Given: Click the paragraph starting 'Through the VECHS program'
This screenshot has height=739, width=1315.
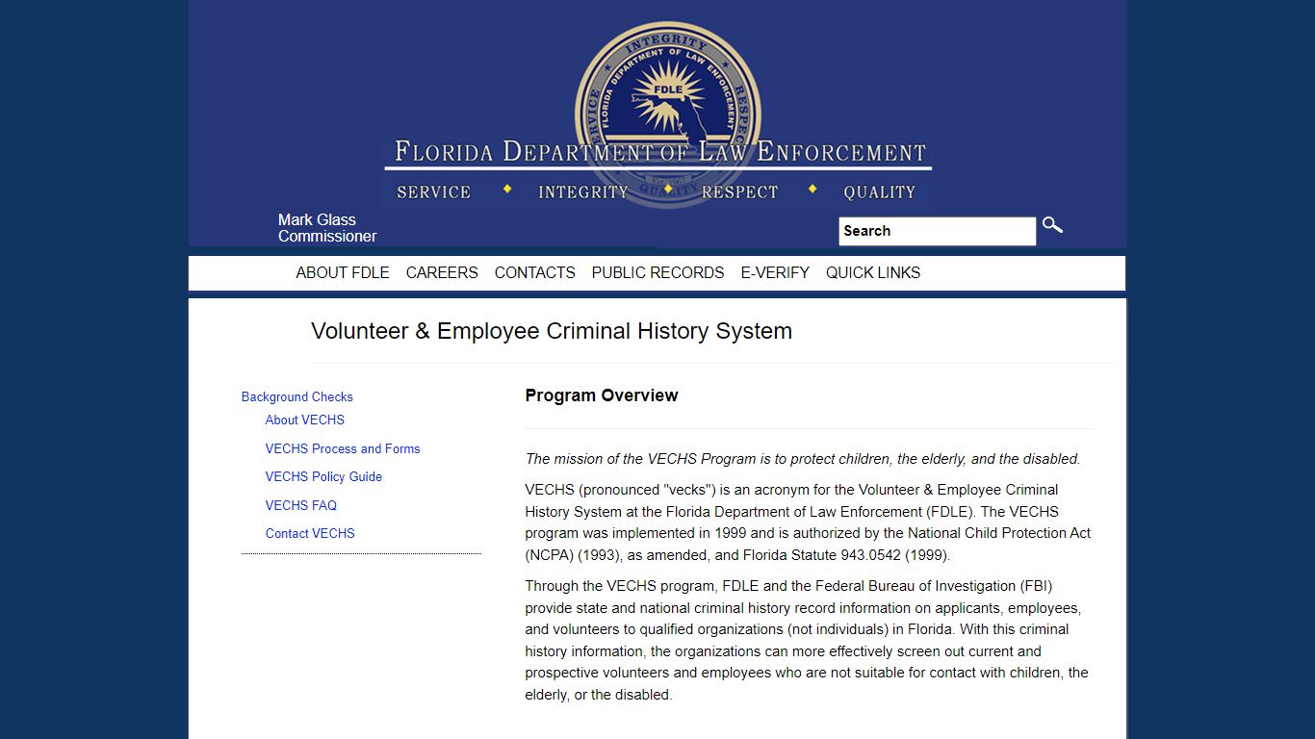Looking at the screenshot, I should point(807,640).
